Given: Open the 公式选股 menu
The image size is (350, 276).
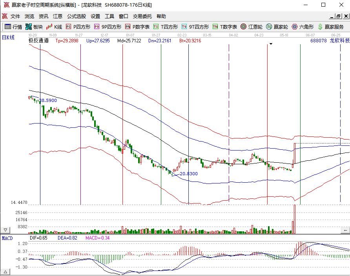Looking at the screenshot, I should 77,16.
